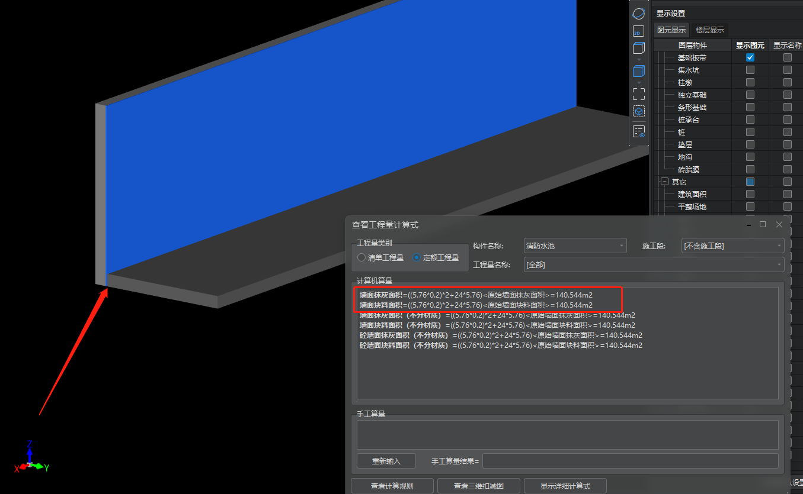
Task: Open dropdown arrow below solid cube icon
Action: pyautogui.click(x=639, y=82)
